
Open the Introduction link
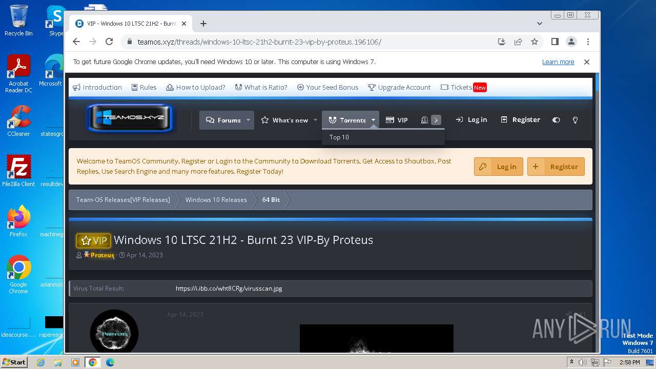(x=97, y=87)
